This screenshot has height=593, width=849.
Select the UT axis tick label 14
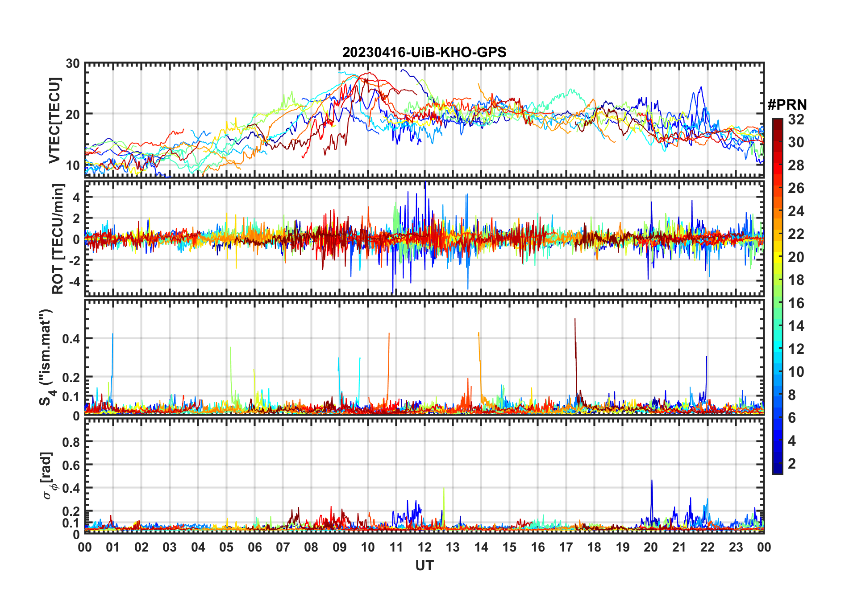click(481, 547)
